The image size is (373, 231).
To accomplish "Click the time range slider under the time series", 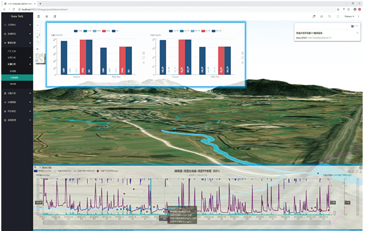I will click(187, 223).
